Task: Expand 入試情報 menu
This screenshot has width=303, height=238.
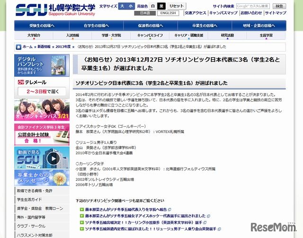Action: point(72,35)
